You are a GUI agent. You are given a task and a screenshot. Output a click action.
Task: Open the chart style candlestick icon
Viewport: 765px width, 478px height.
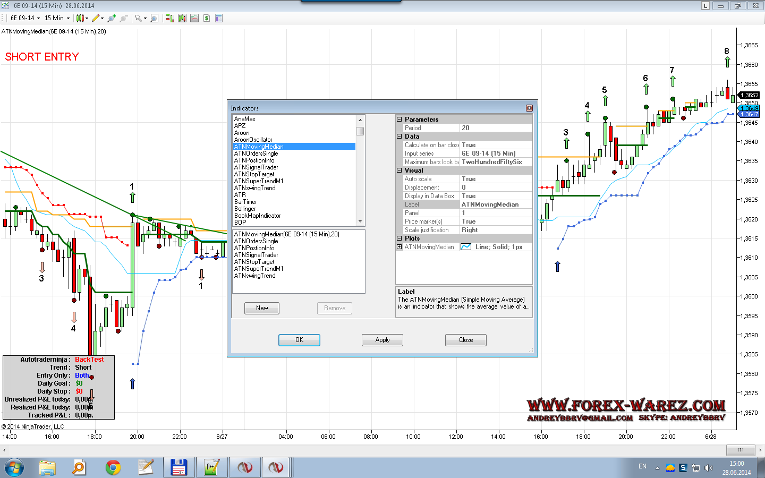[x=80, y=18]
